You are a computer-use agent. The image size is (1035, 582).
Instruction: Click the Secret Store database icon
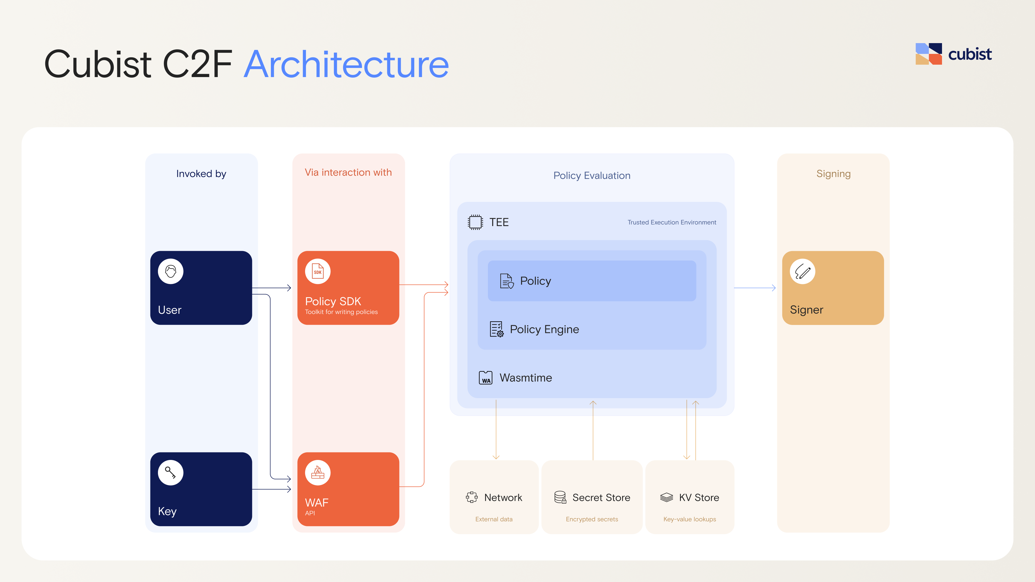click(560, 497)
